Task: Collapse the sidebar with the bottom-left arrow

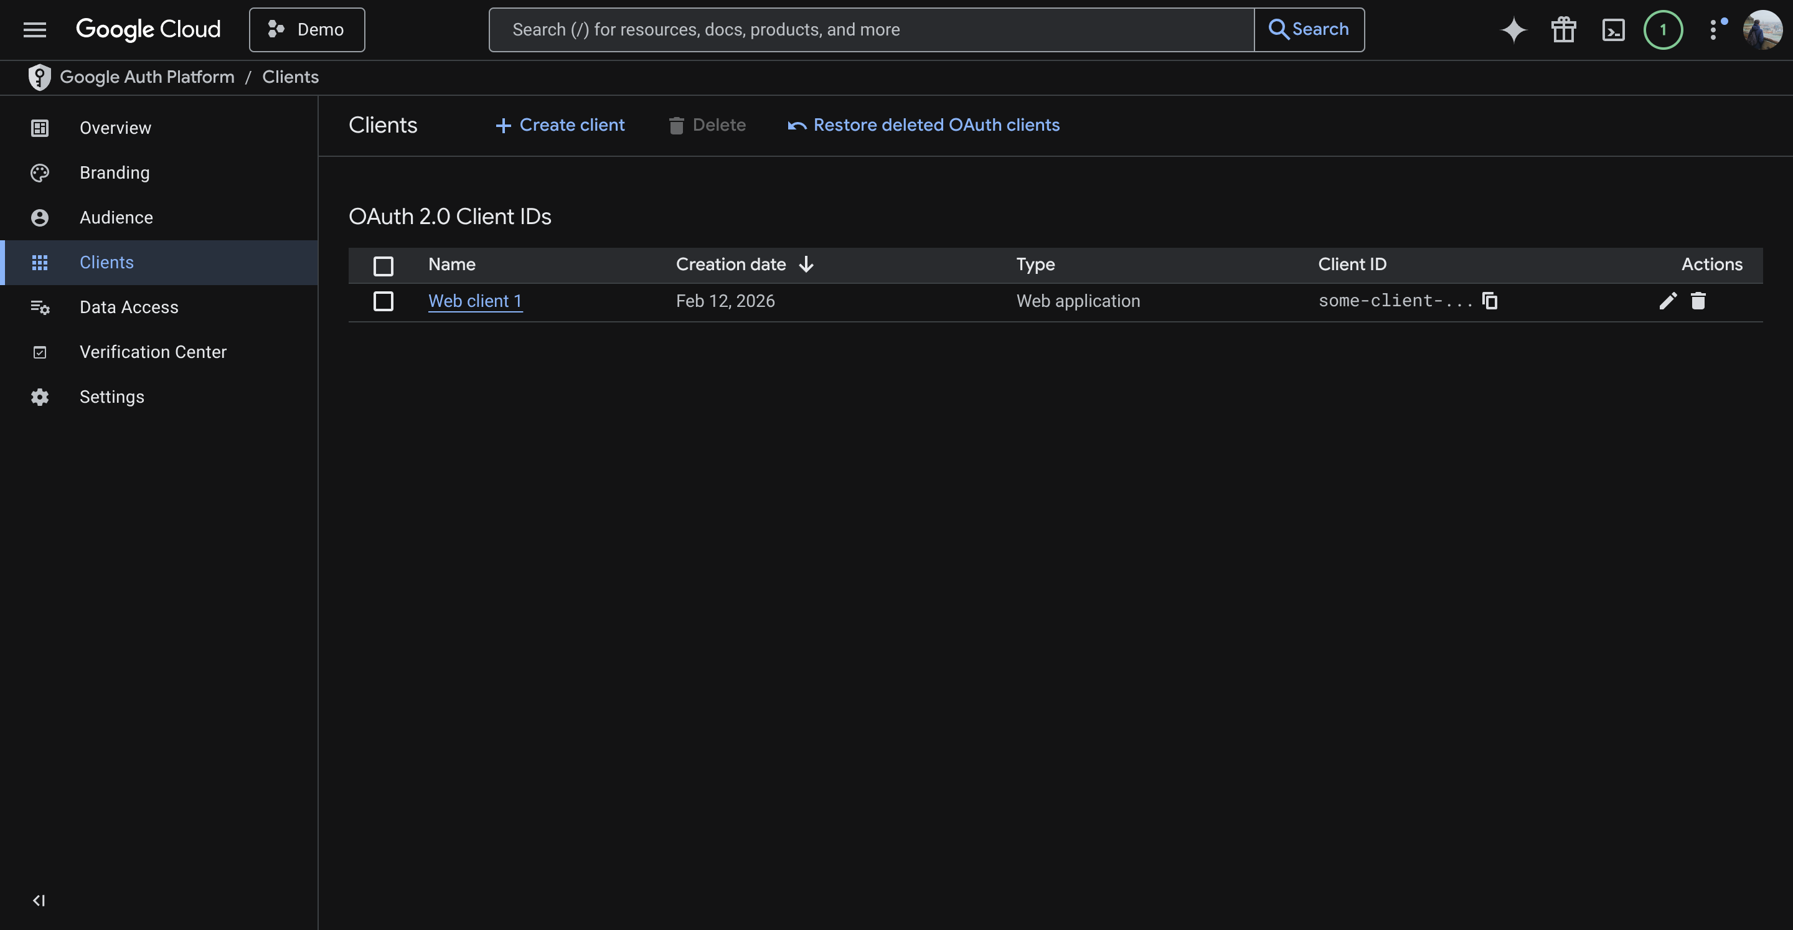Action: tap(38, 899)
